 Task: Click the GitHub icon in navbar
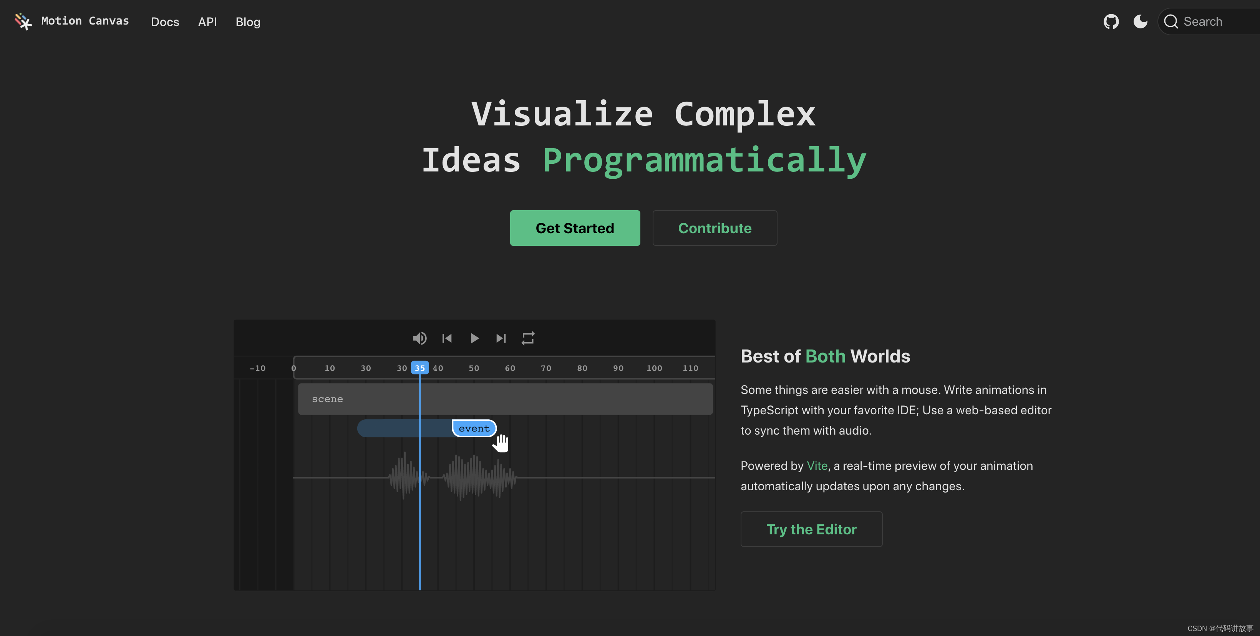(x=1111, y=20)
